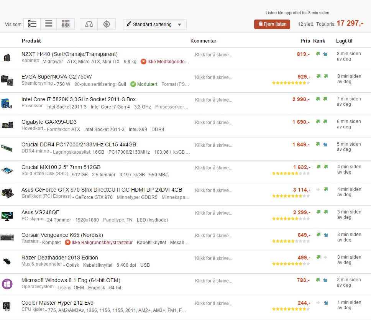Open Microsoft Windows 8.1 Eng link

pos(71,280)
